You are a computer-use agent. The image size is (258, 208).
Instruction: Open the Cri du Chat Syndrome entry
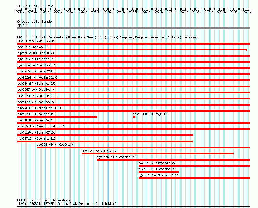click(x=67, y=204)
